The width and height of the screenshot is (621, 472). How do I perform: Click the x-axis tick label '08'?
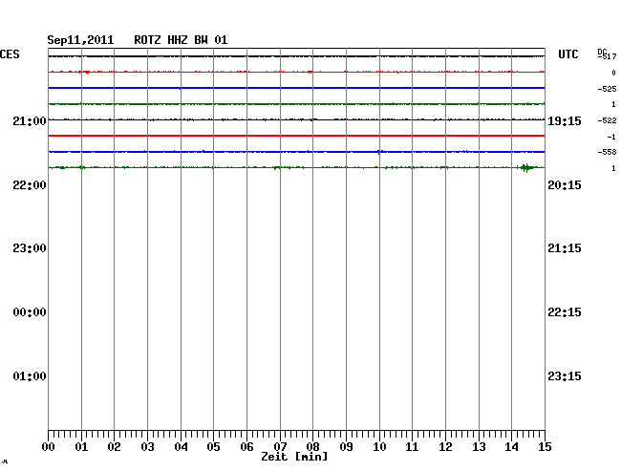[x=312, y=447]
